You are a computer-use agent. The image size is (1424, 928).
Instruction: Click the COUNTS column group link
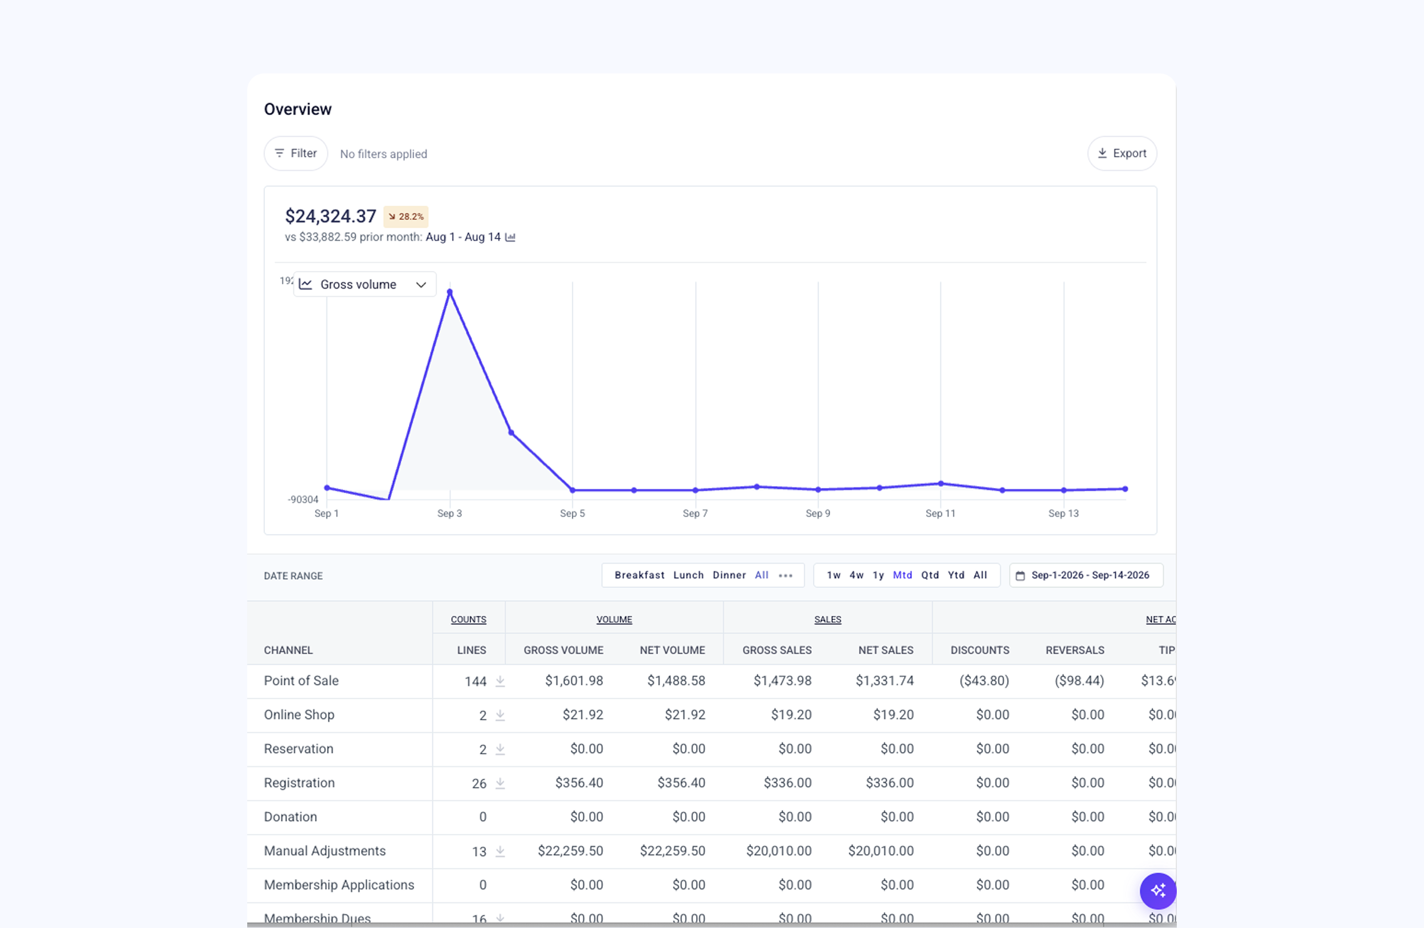pyautogui.click(x=468, y=619)
